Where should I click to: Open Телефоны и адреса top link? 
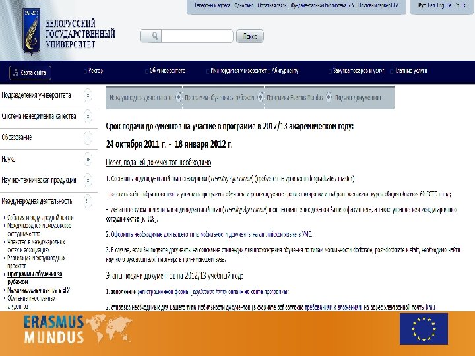coord(212,5)
